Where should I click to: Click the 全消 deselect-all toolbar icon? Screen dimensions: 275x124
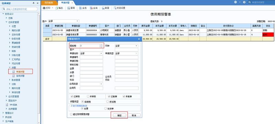91,8
